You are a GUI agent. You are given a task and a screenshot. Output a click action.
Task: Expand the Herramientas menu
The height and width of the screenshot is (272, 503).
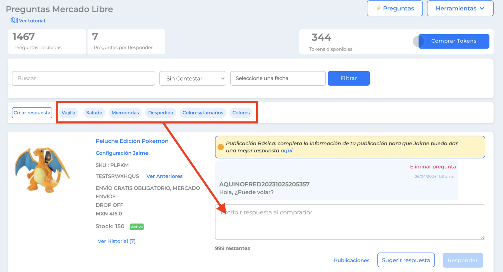[460, 8]
